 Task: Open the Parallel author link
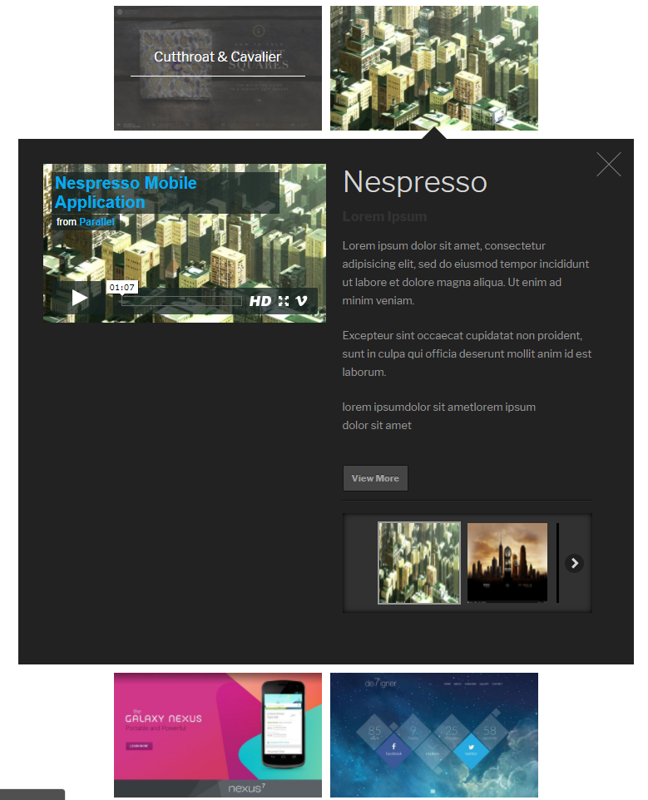tap(97, 222)
